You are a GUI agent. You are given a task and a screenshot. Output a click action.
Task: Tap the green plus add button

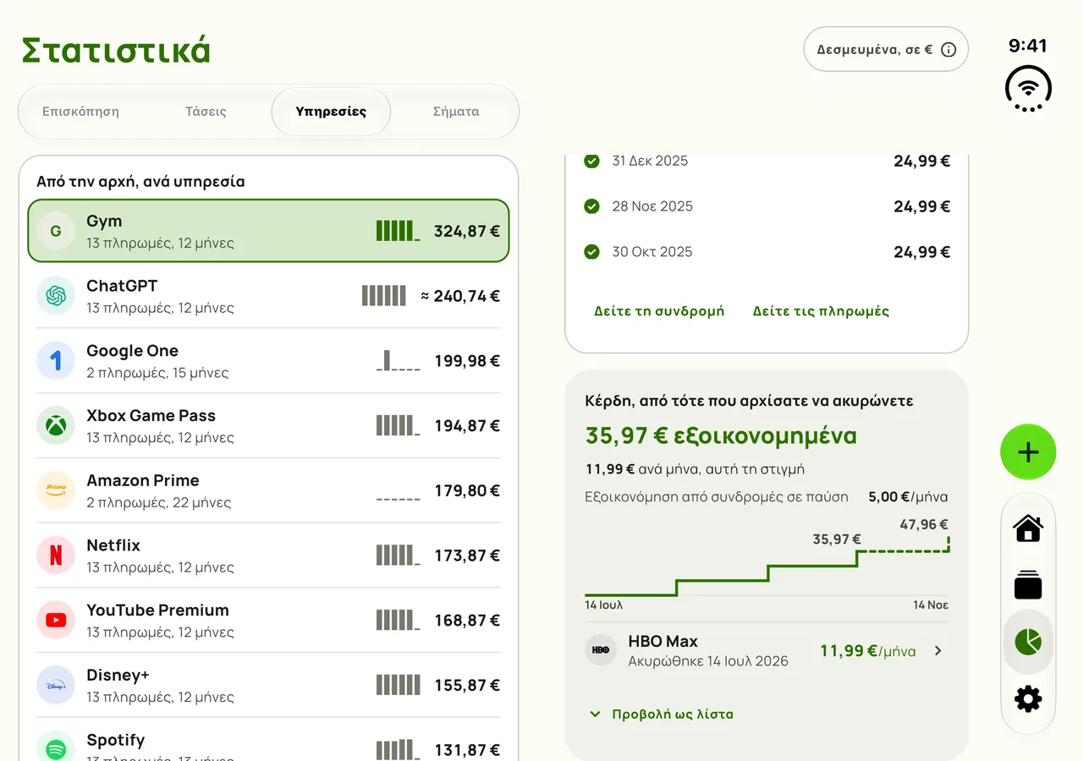pos(1028,452)
